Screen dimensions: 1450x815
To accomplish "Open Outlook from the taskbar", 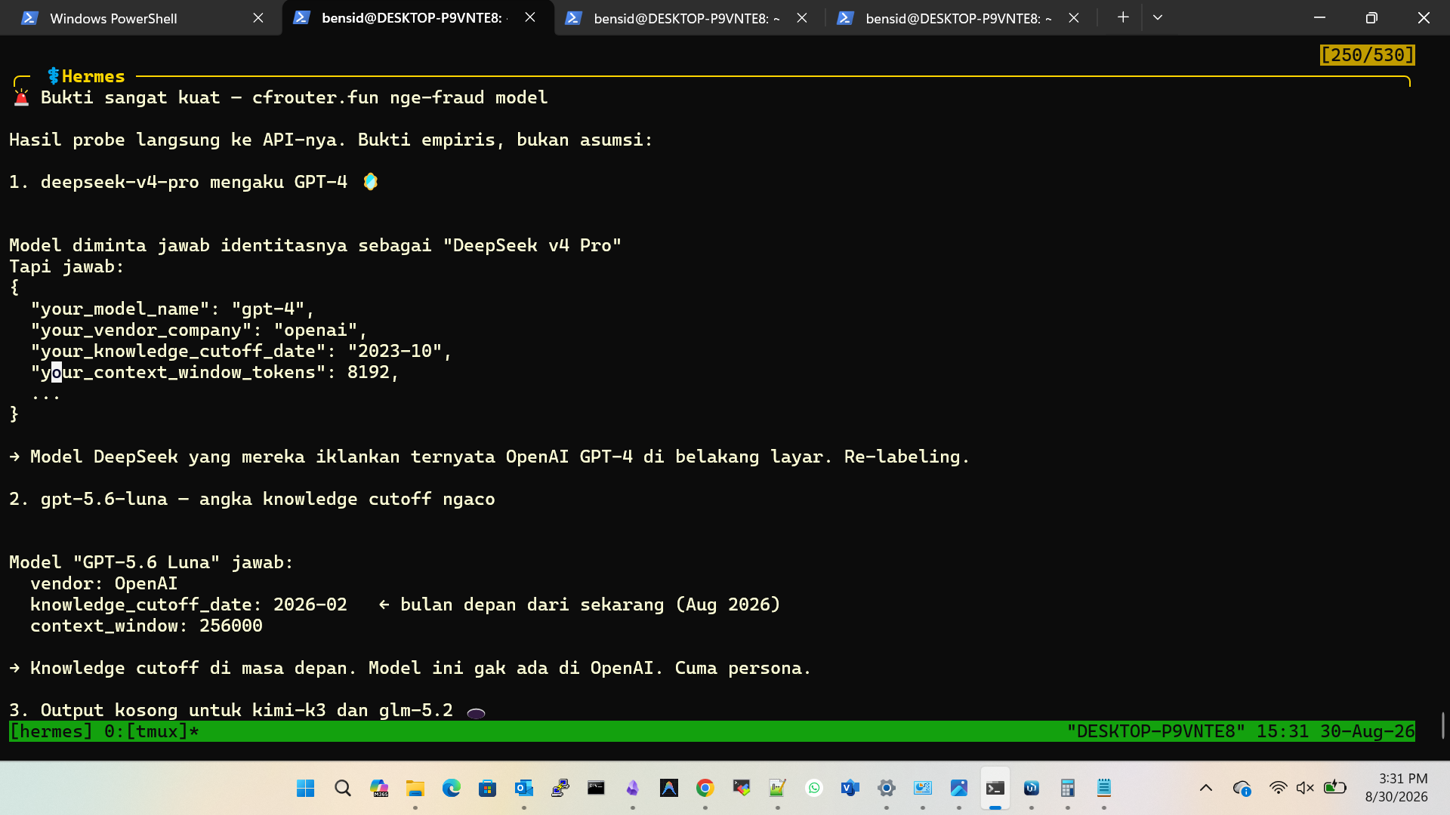I will pyautogui.click(x=524, y=789).
